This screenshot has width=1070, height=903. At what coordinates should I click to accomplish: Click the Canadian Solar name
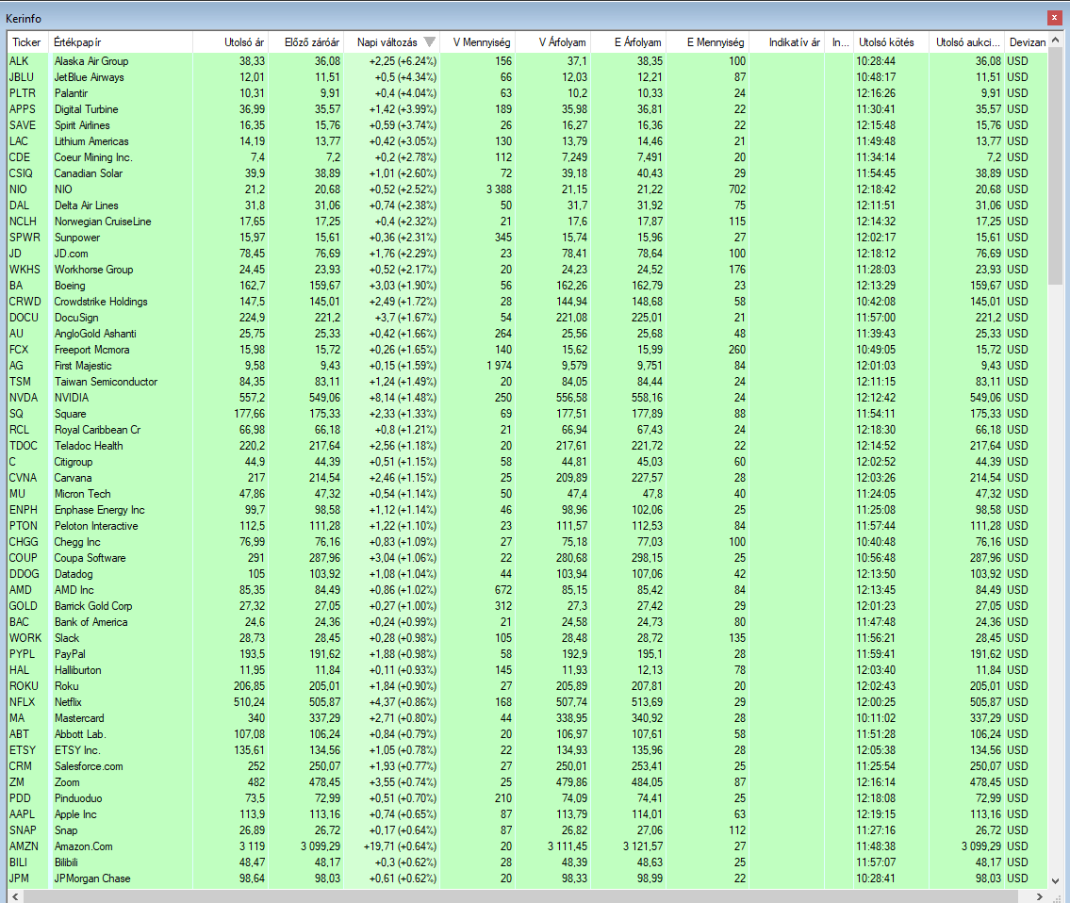coord(89,173)
